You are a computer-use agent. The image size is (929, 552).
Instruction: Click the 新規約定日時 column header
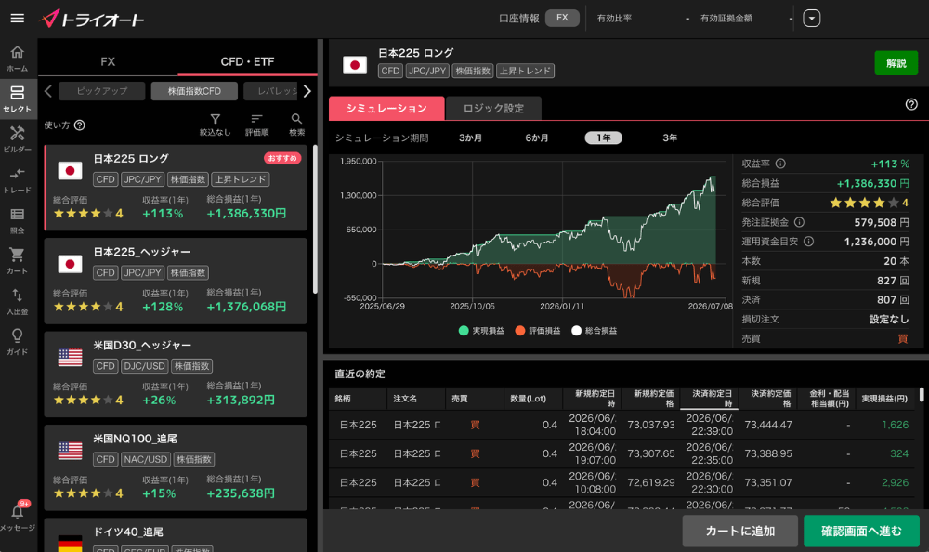(x=592, y=399)
